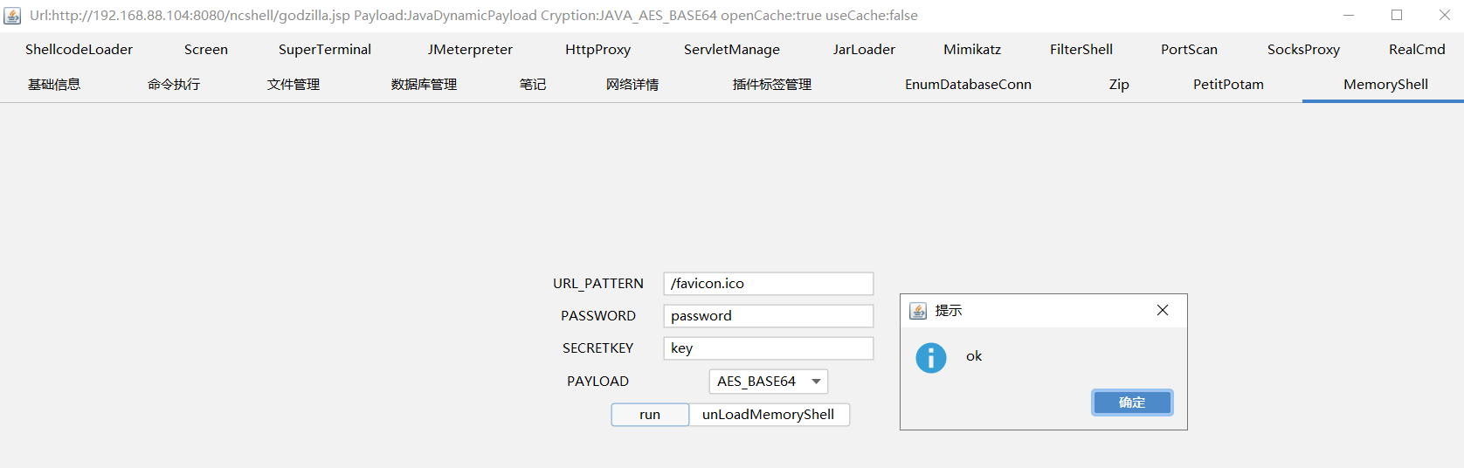Viewport: 1464px width, 468px height.
Task: Focus the SECRETKEY input field
Action: (x=769, y=348)
